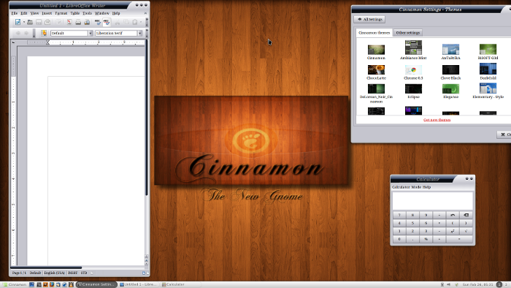511x288 pixels.
Task: Open Page Preview from Writer toolbar
Action: [87, 22]
